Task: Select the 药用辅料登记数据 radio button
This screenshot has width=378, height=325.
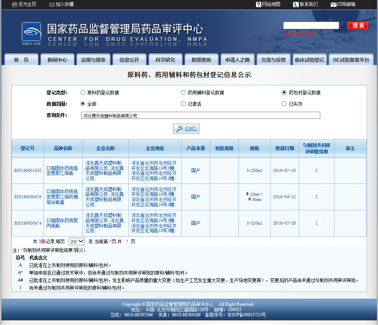Action: click(x=183, y=92)
